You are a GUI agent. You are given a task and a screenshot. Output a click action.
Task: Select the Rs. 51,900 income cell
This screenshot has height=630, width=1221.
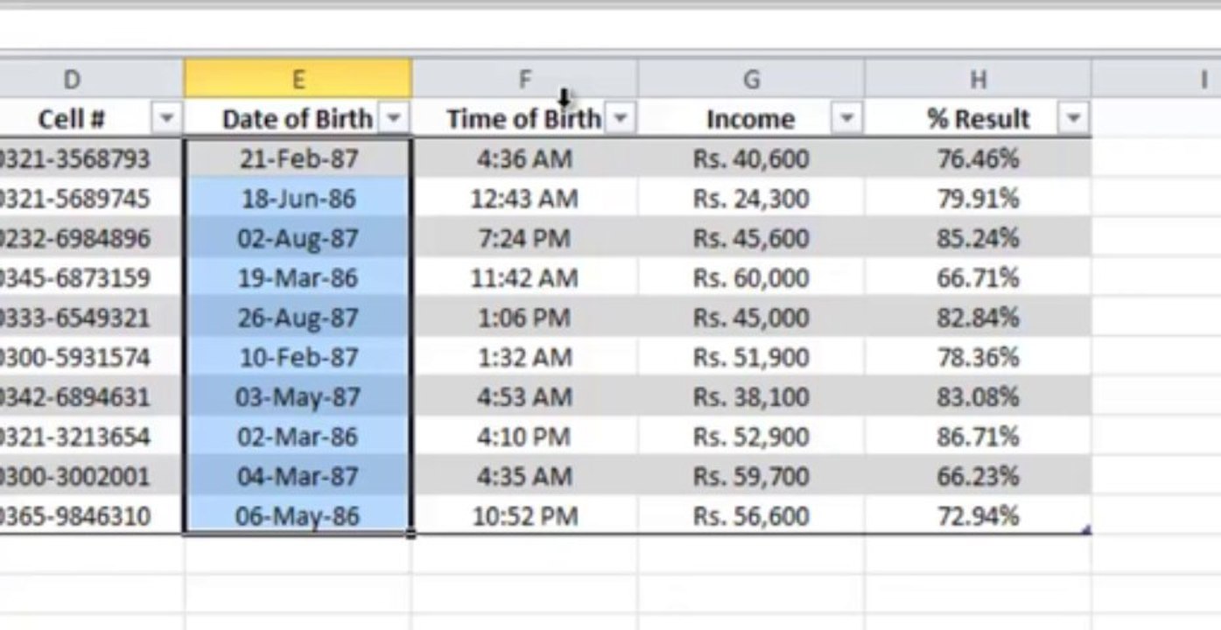(751, 357)
